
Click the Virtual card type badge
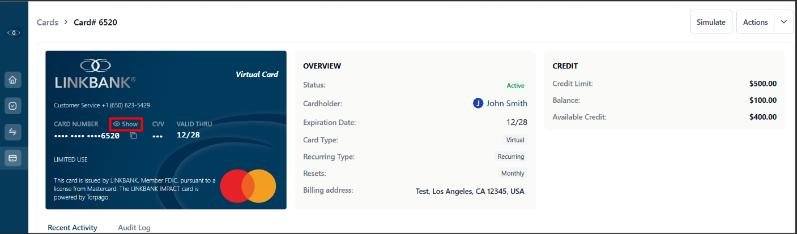click(515, 140)
